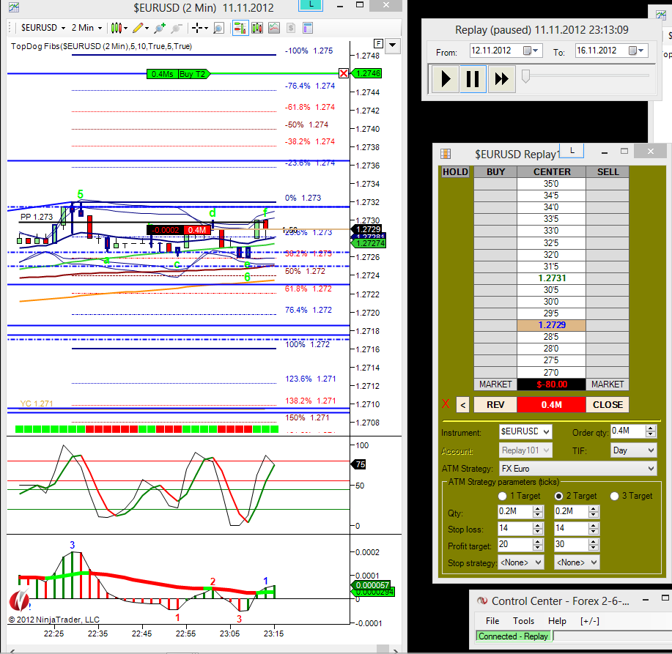Viewport: 672px width, 654px height.
Task: Open the zoom frame magnifier tool
Action: tap(218, 29)
